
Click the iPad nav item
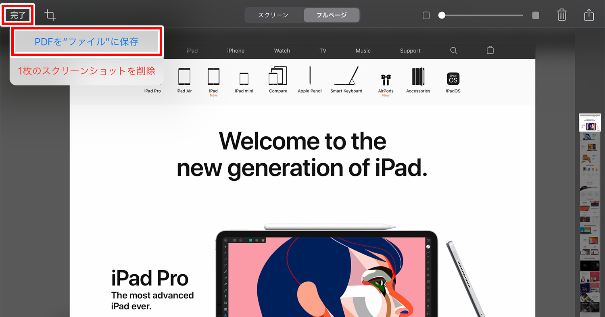[x=192, y=51]
